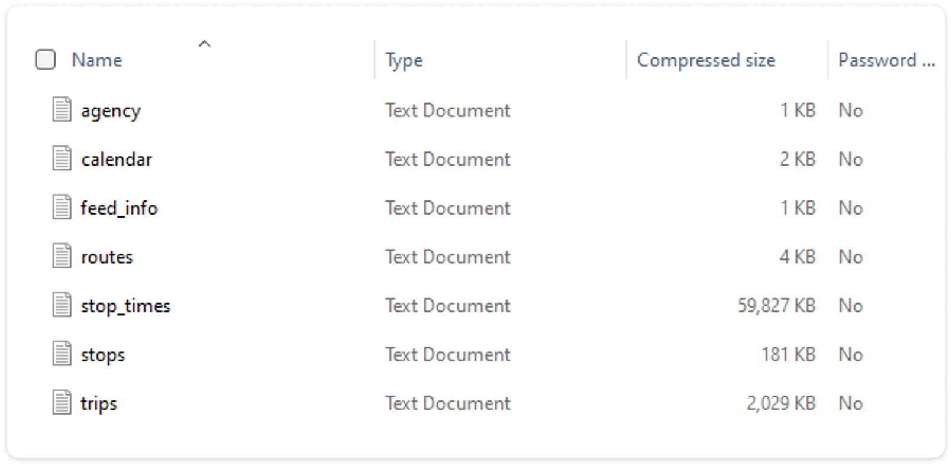
Task: Click the calendar file icon
Action: pos(62,158)
